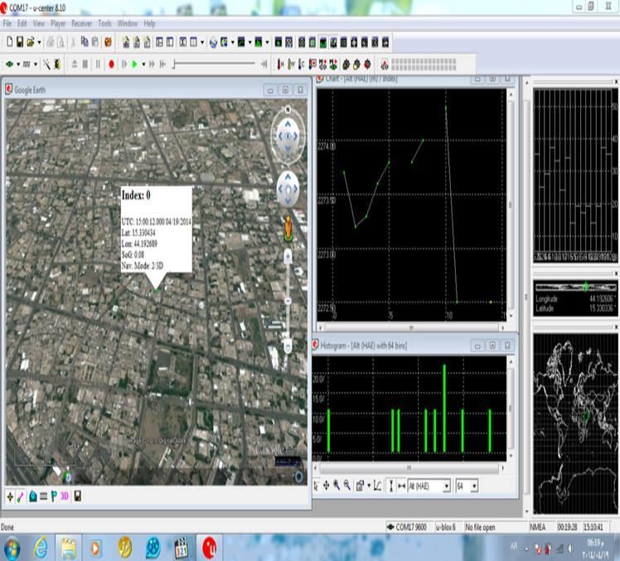Click the player Eject button
The image size is (620, 561).
[75, 64]
